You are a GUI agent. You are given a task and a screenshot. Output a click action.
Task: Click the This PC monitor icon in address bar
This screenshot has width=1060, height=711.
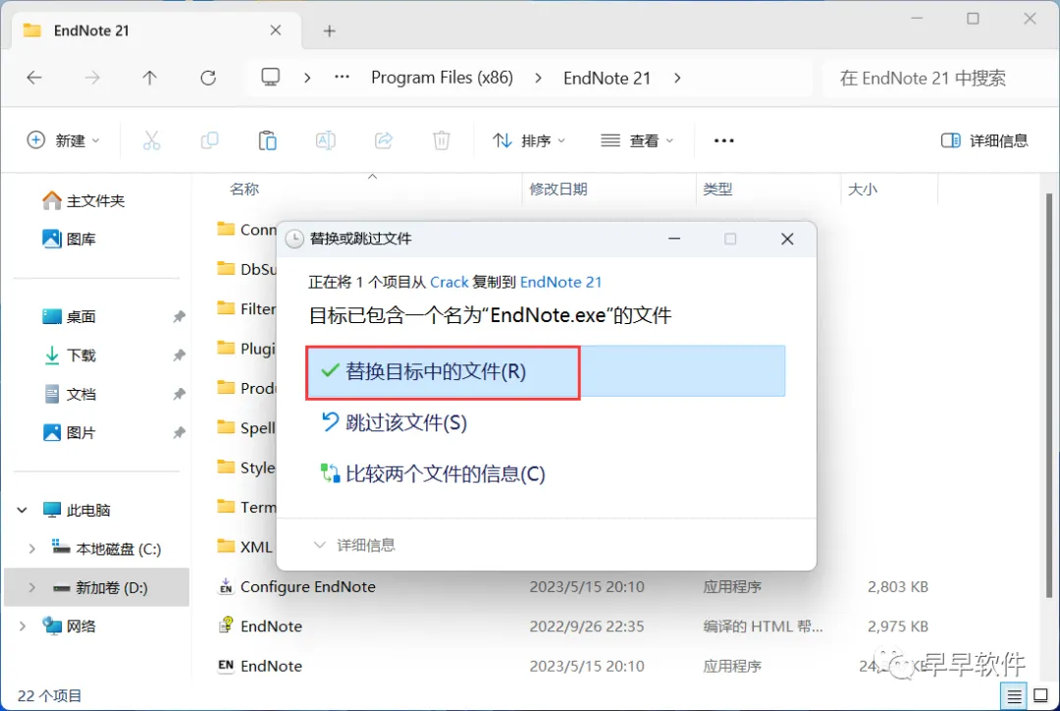(271, 78)
